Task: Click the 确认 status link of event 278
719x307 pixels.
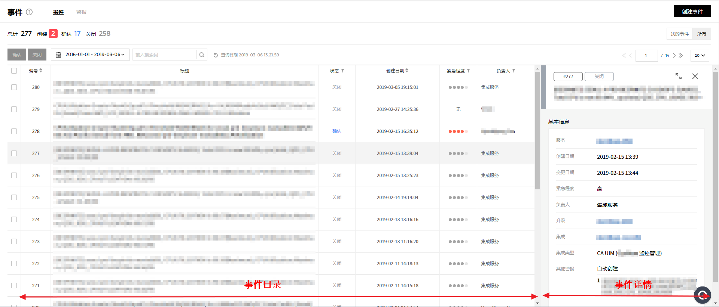Action: point(336,131)
